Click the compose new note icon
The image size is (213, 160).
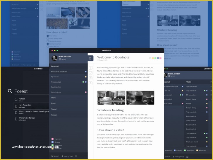[90, 58]
